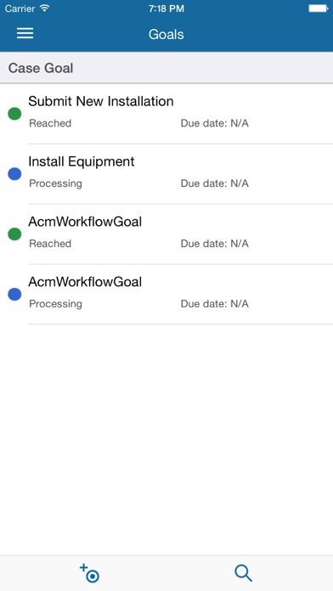Tap the add goal icon
The width and height of the screenshot is (333, 591).
(x=90, y=573)
